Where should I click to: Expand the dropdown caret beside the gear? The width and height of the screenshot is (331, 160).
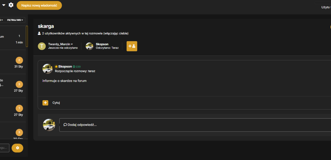click(x=4, y=5)
